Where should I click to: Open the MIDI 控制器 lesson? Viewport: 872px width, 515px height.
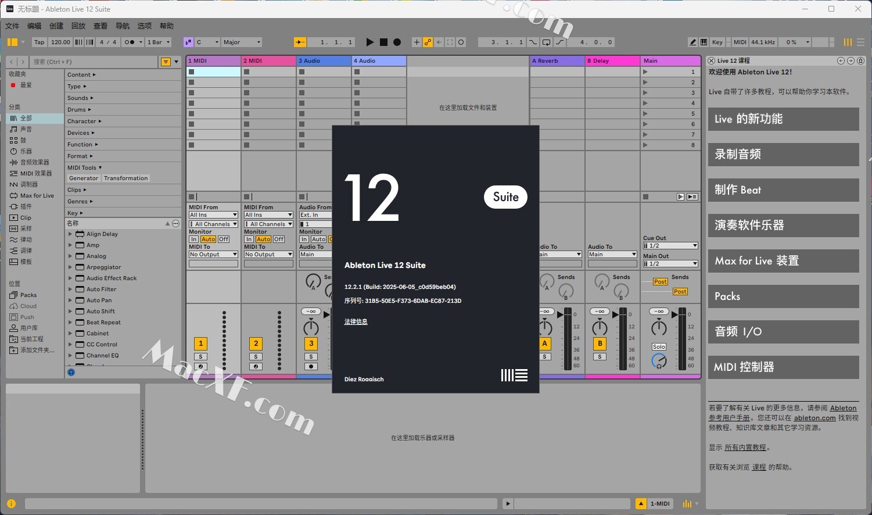[783, 367]
